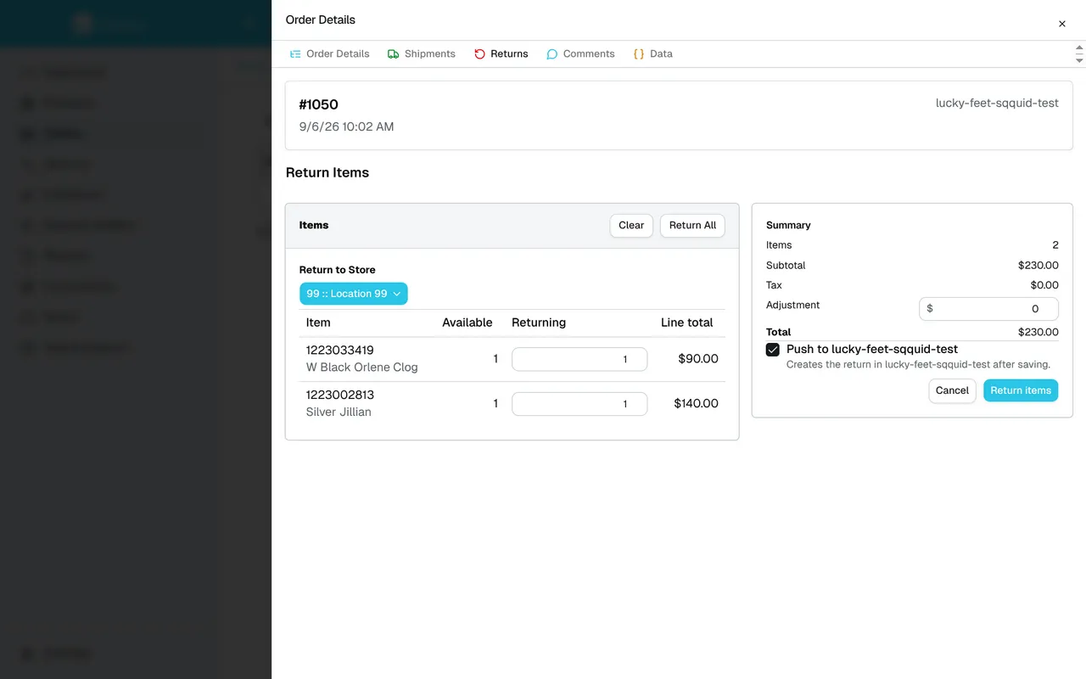This screenshot has height=679, width=1086.
Task: Click the up arrow beside the tab strip
Action: click(1079, 48)
